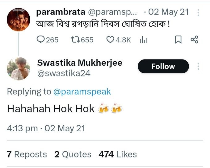210x168 pixels.
Task: Open the @swastika24 handle
Action: 64,73
